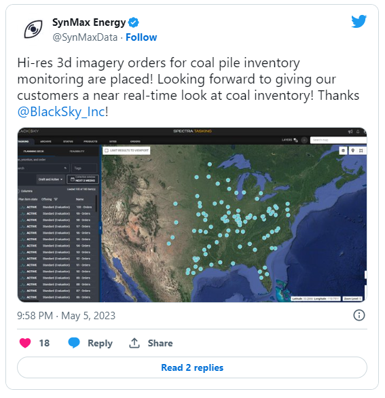Open the Draft and Active dropdown
385x398 pixels.
coord(50,179)
